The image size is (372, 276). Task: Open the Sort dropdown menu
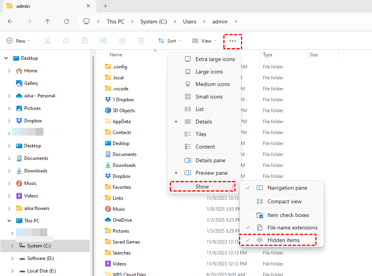click(169, 41)
